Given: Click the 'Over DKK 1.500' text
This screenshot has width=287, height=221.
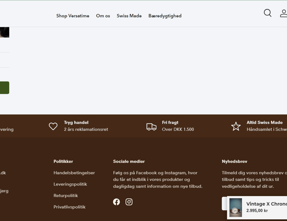Looking at the screenshot, I should [178, 130].
